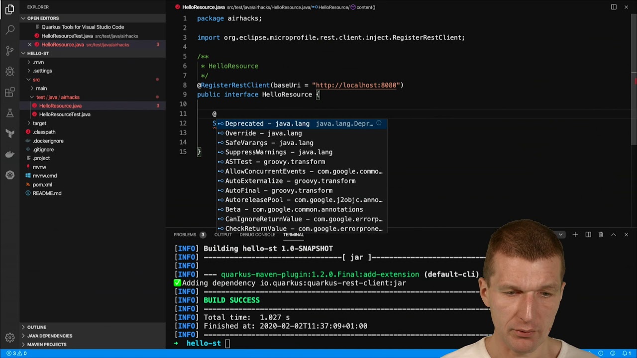Viewport: 637px width, 358px height.
Task: Collapse the src folder
Action: [x=36, y=80]
